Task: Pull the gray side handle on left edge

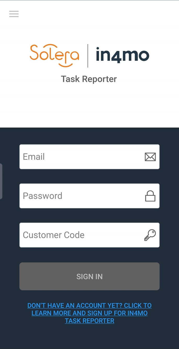Action: tap(1, 181)
